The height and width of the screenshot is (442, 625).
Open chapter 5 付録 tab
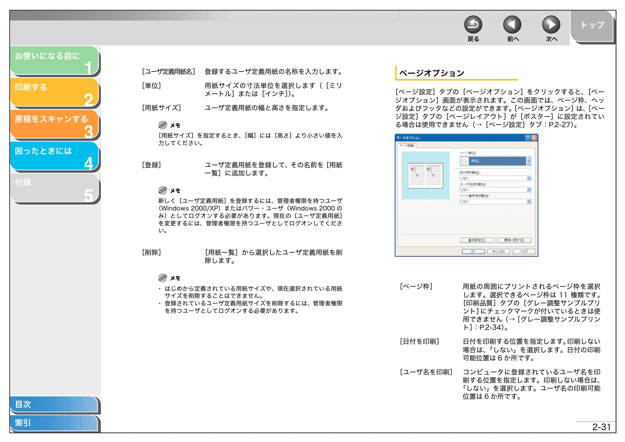[54, 188]
